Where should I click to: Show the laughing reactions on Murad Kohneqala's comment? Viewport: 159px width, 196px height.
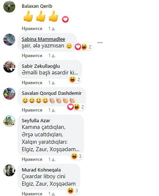(73, 190)
